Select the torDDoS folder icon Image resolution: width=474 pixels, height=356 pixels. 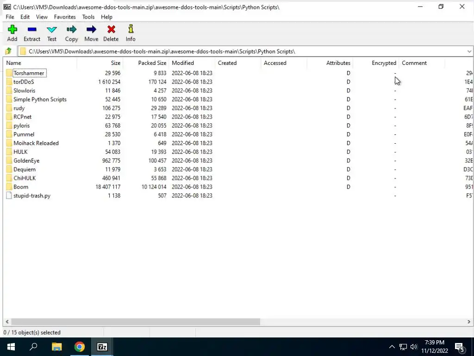[x=9, y=82]
